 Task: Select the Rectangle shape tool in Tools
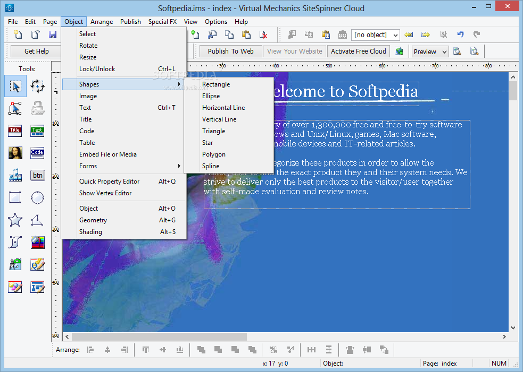pos(15,197)
